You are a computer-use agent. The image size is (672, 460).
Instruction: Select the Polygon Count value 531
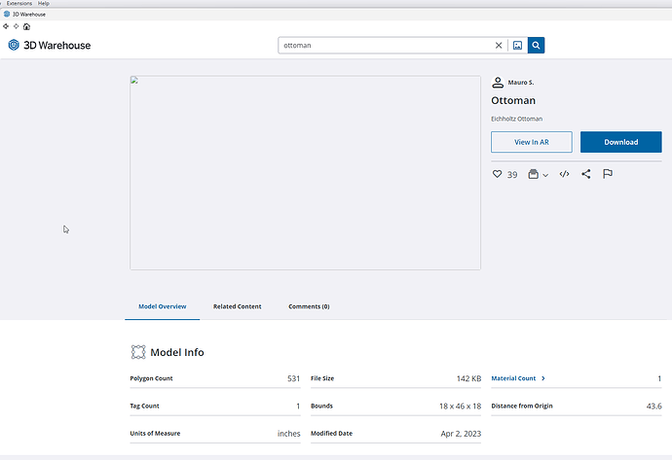click(x=293, y=378)
